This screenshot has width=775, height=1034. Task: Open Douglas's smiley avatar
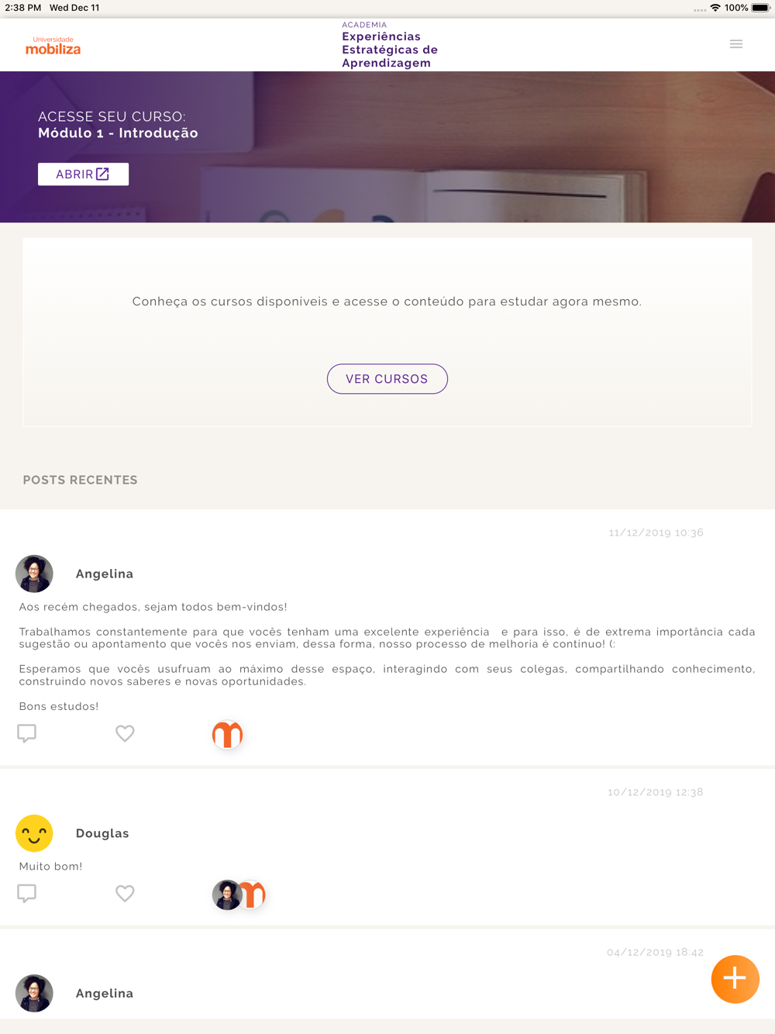34,833
